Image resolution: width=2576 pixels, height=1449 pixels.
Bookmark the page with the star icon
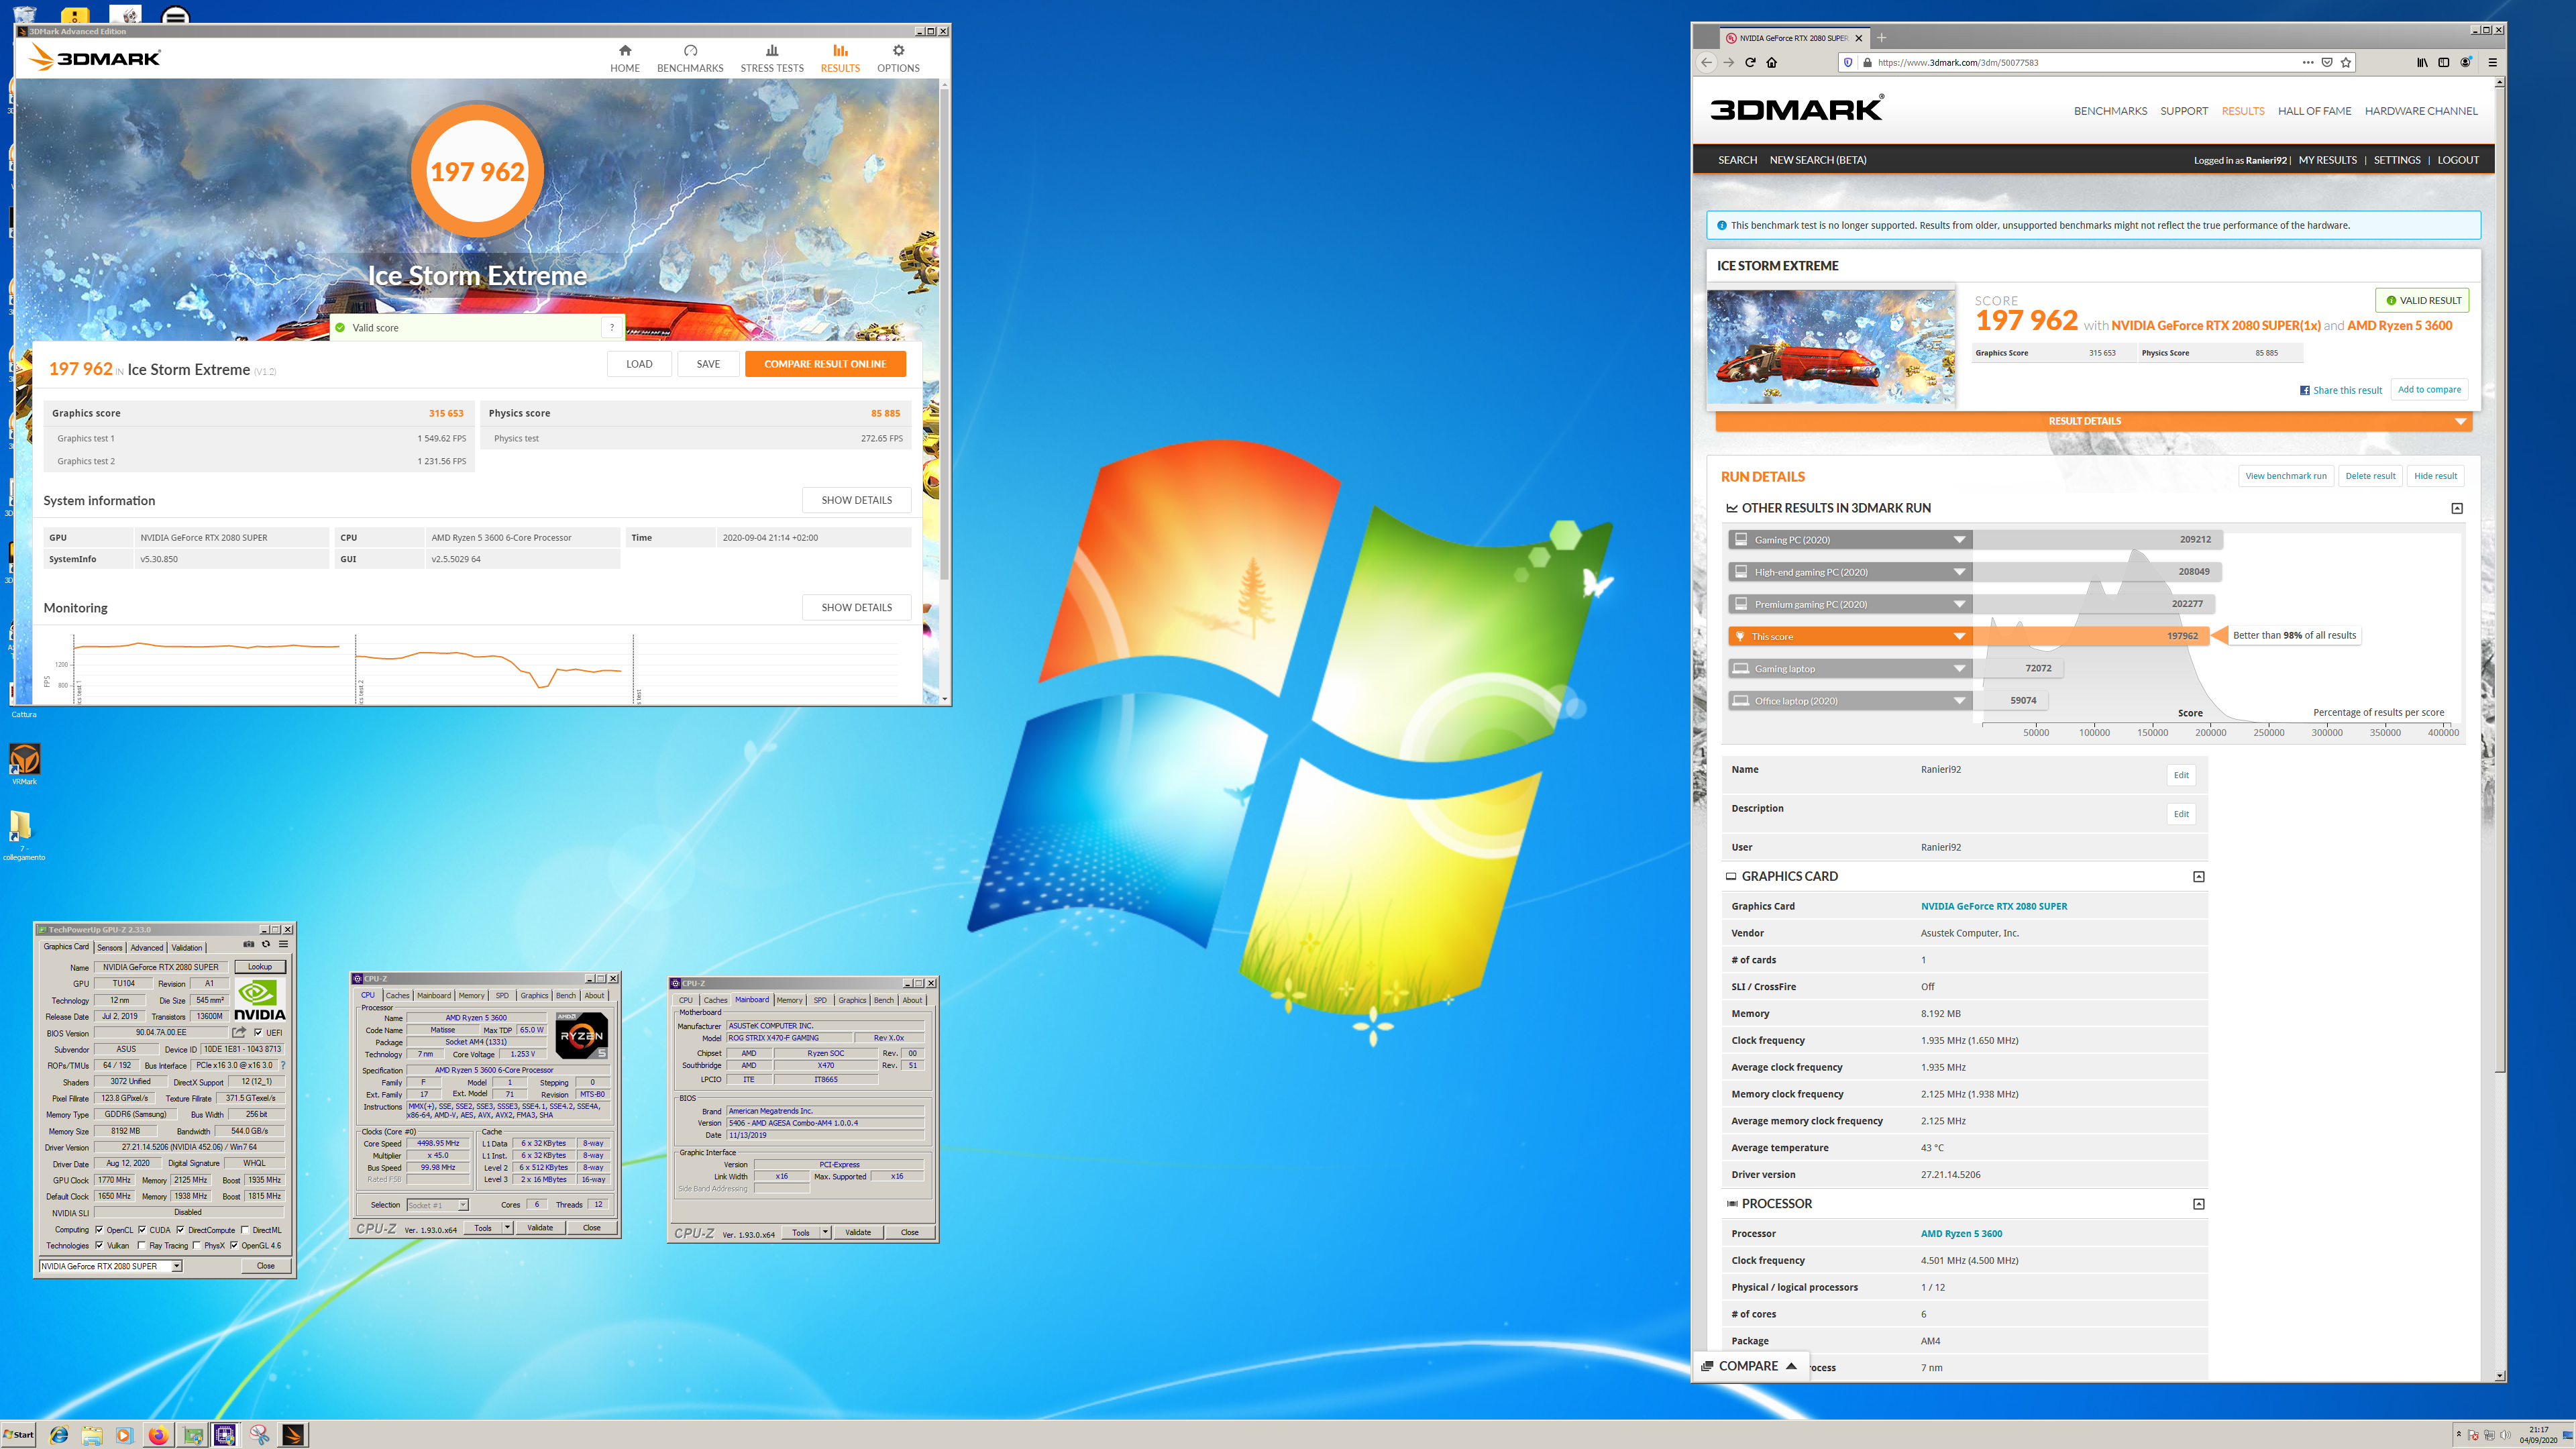[2346, 62]
